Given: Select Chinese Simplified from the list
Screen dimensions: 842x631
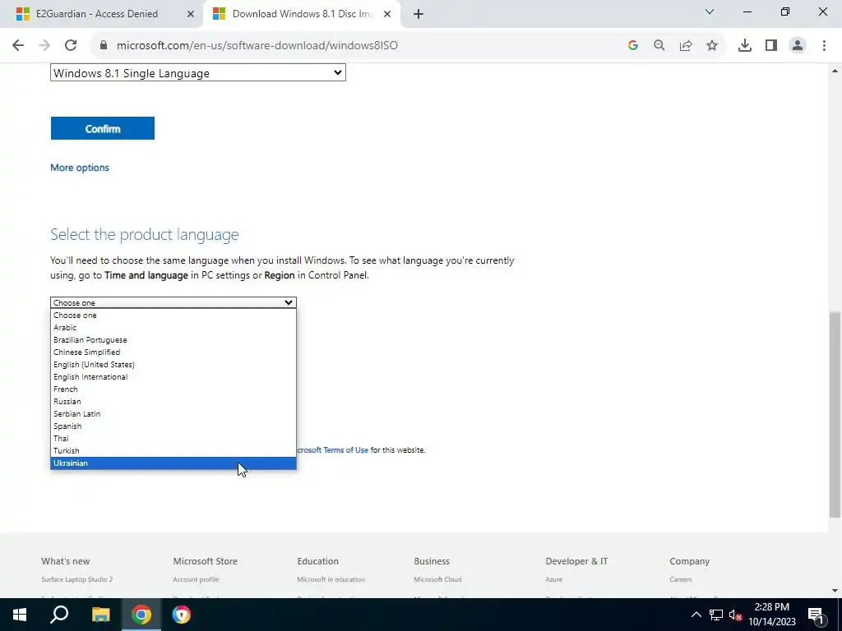Looking at the screenshot, I should [173, 352].
